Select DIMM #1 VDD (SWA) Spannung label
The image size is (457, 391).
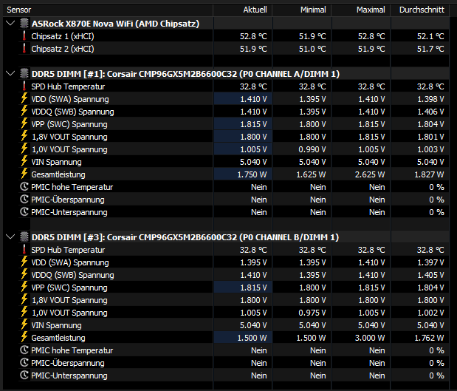coord(70,99)
